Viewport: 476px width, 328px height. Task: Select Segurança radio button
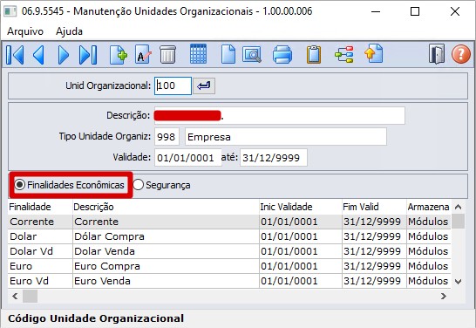[x=138, y=185]
